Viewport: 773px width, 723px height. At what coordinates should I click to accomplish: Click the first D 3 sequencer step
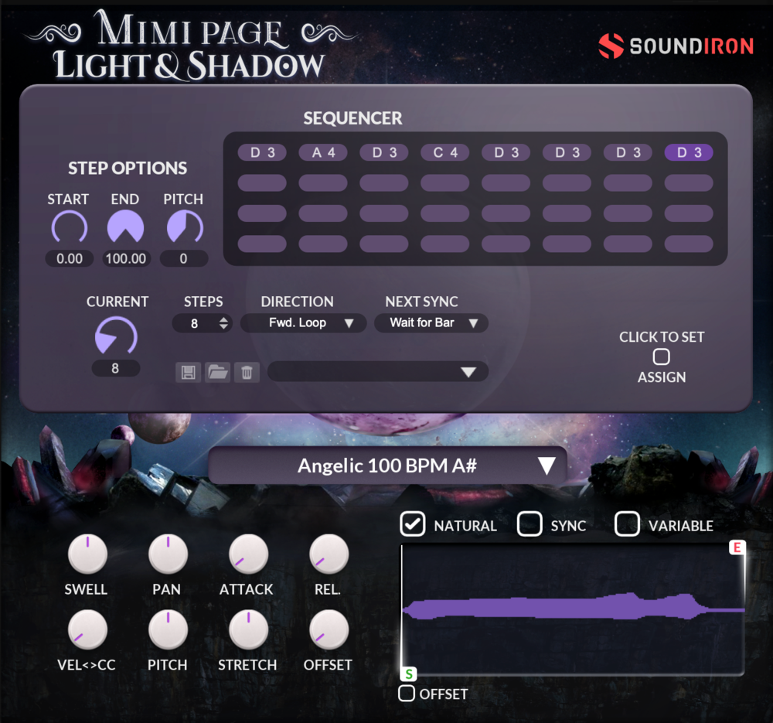click(x=262, y=153)
